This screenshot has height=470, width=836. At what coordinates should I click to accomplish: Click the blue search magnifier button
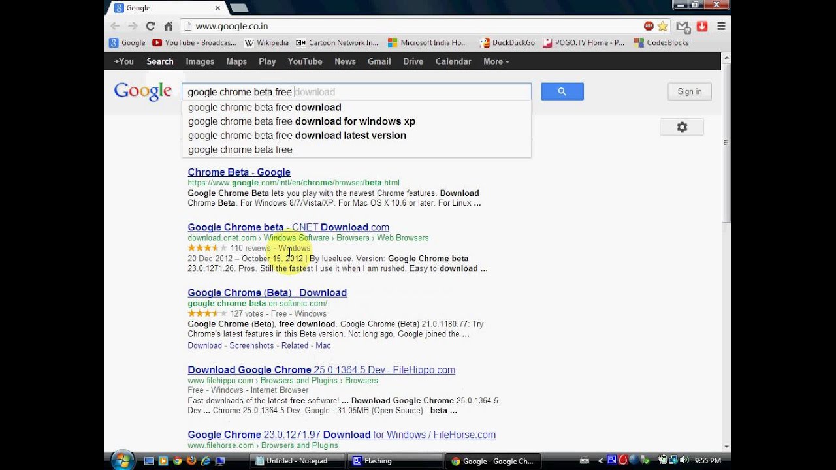coord(562,91)
